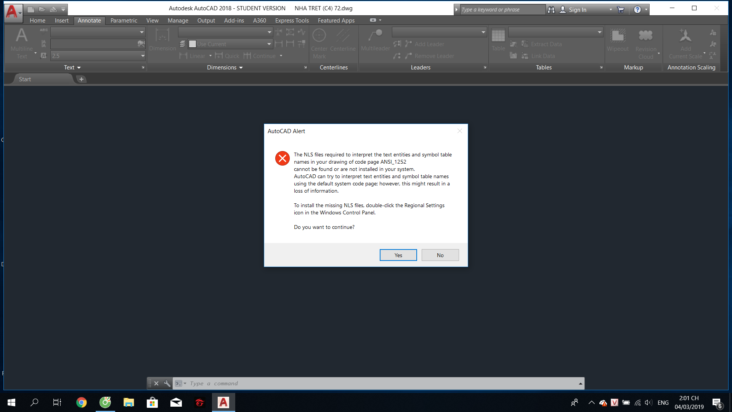This screenshot has width=732, height=412.
Task: Open the text height 2.5 dropdown
Action: pyautogui.click(x=143, y=56)
